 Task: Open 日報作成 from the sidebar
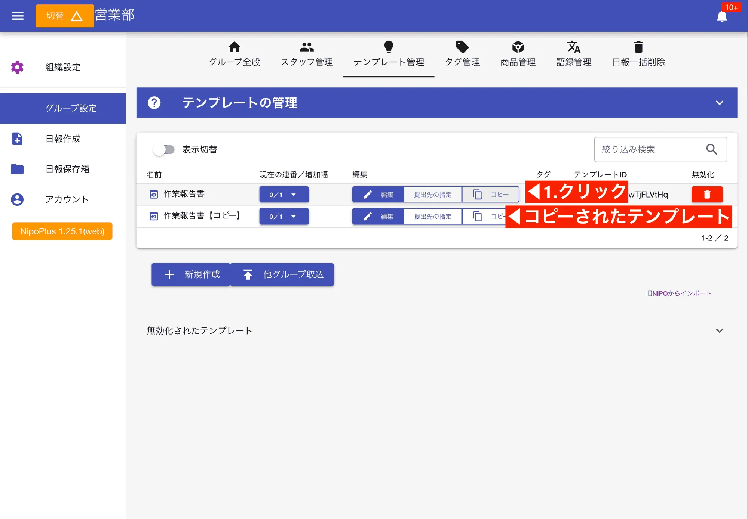coord(62,139)
